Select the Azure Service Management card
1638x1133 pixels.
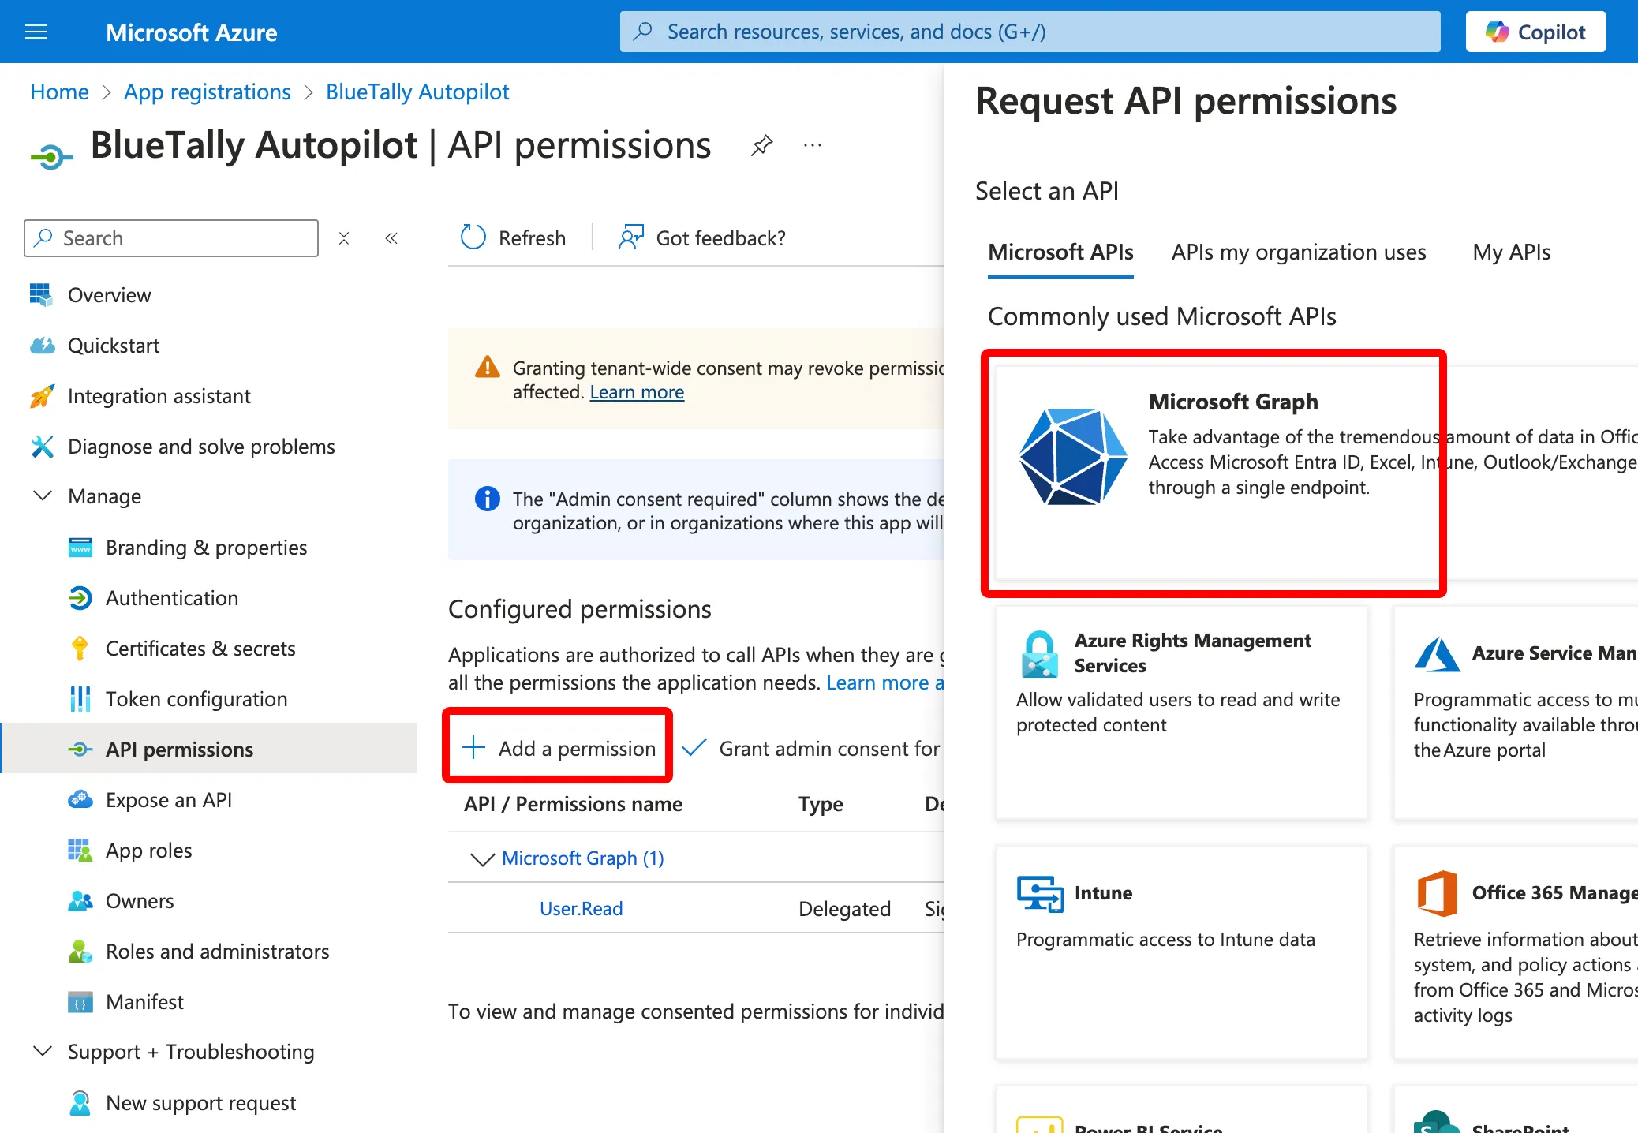click(x=1516, y=712)
